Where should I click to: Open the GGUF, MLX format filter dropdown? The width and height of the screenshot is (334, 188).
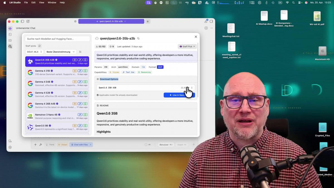coord(35,52)
